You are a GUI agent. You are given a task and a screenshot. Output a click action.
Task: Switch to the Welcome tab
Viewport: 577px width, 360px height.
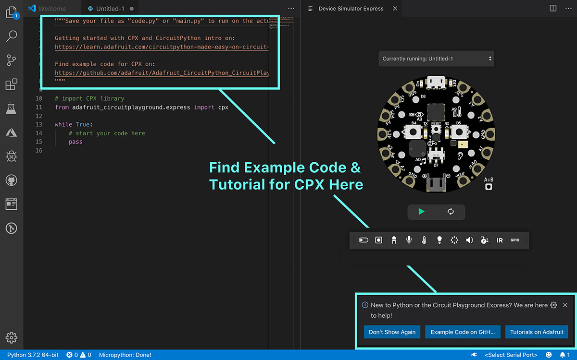click(51, 8)
